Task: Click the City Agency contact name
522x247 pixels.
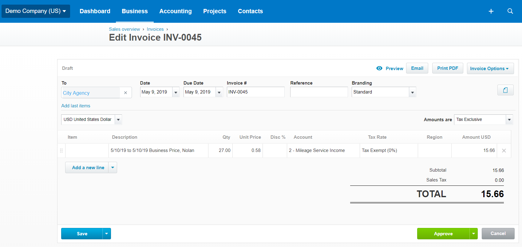Action: [x=76, y=93]
